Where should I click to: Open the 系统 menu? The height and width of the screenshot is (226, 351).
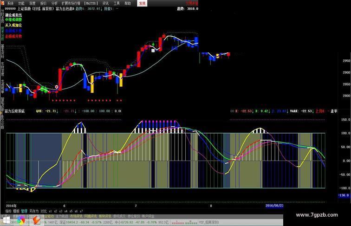[x=10, y=3]
